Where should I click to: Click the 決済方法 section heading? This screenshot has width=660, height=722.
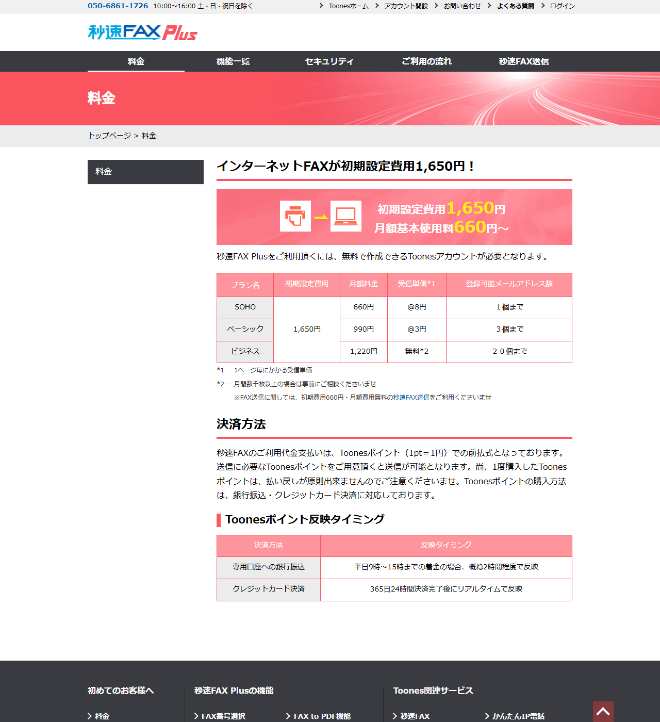[241, 424]
